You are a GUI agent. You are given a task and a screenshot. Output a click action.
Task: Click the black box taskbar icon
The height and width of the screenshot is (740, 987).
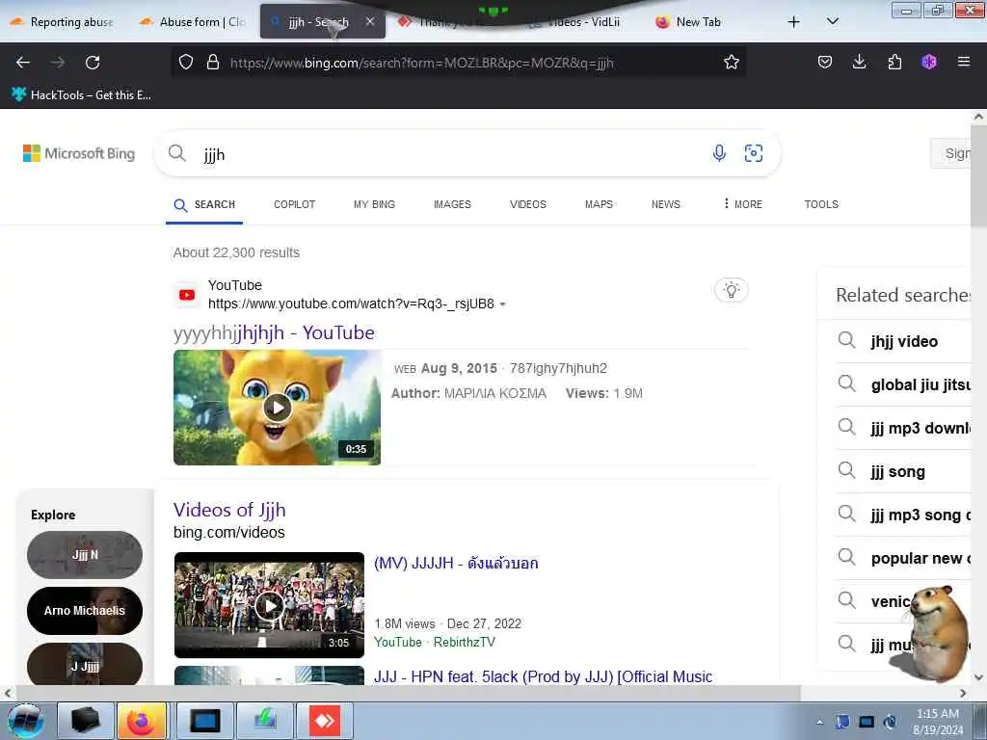click(86, 721)
